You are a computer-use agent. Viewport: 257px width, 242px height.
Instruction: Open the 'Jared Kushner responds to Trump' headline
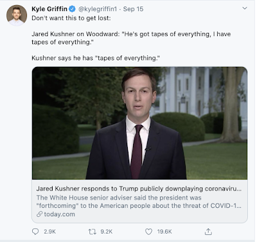pos(139,189)
